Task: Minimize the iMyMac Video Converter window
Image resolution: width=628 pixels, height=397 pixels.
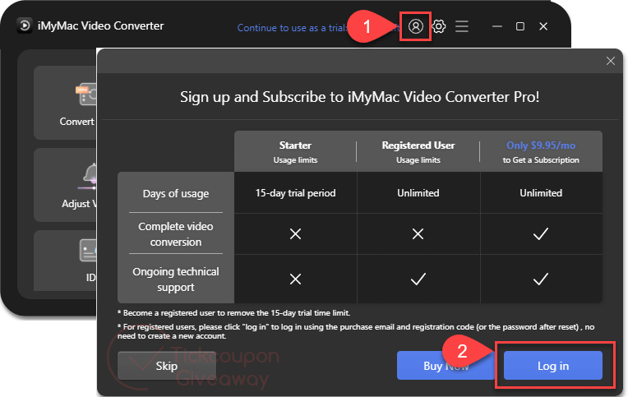Action: (497, 26)
